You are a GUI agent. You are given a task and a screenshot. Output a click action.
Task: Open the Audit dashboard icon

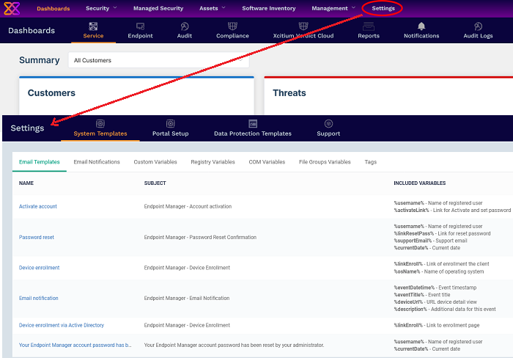pyautogui.click(x=185, y=26)
